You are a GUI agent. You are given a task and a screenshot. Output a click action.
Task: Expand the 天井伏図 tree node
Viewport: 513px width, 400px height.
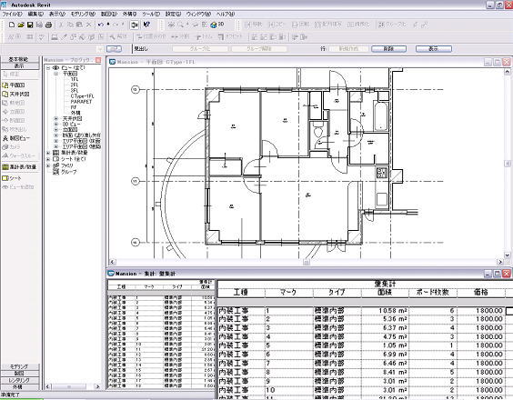click(x=56, y=119)
